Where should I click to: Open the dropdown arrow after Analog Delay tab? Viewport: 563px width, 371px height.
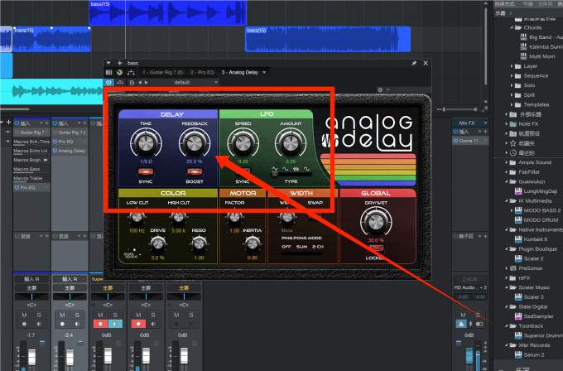coord(264,73)
